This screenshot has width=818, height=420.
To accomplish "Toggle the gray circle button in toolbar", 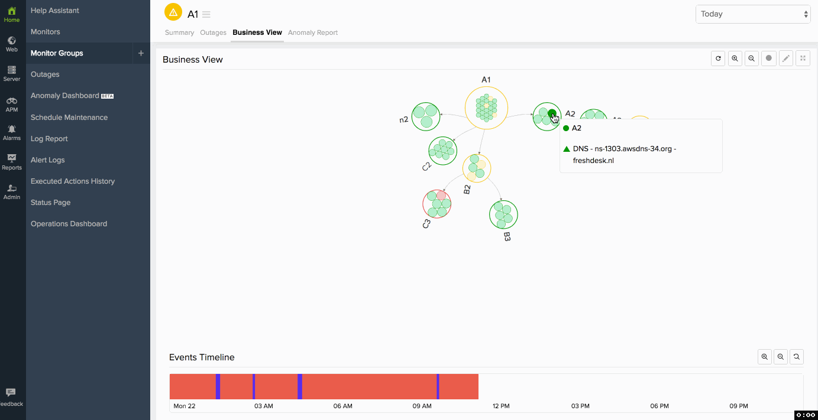I will (x=769, y=58).
